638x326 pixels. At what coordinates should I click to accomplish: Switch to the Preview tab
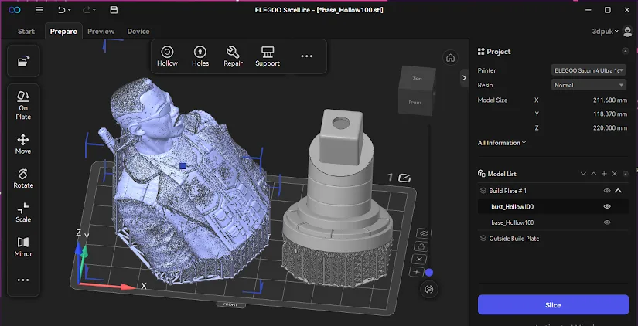click(101, 32)
